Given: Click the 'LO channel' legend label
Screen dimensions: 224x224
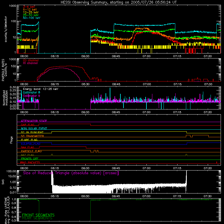Looking at the screenshot, I should pos(31,60).
